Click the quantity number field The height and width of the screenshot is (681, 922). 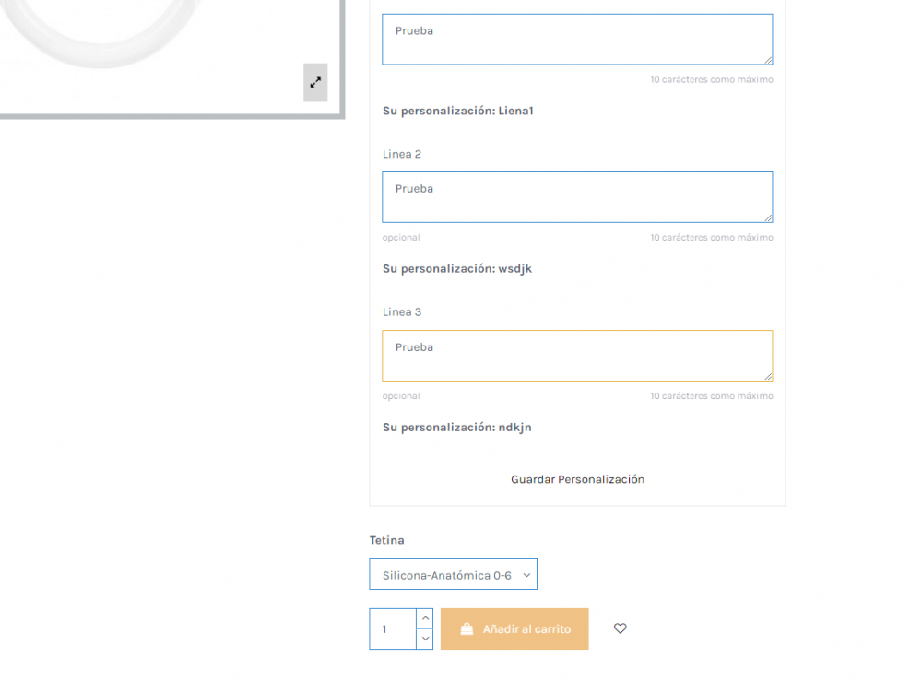(x=393, y=628)
